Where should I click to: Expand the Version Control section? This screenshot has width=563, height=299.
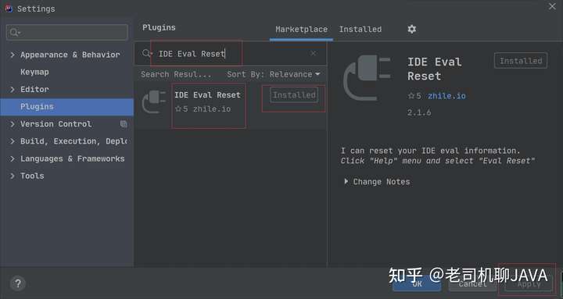coord(13,124)
